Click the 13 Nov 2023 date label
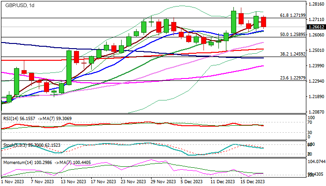 73,182
